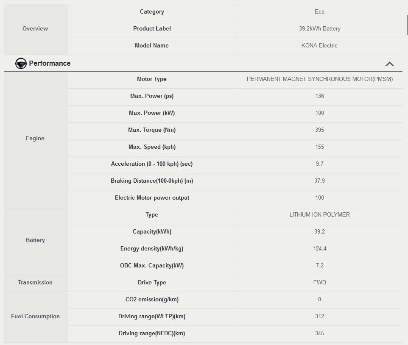Viewport: 408px width, 345px height.
Task: Click the Driving range(WLTP)(km) label
Action: click(152, 317)
